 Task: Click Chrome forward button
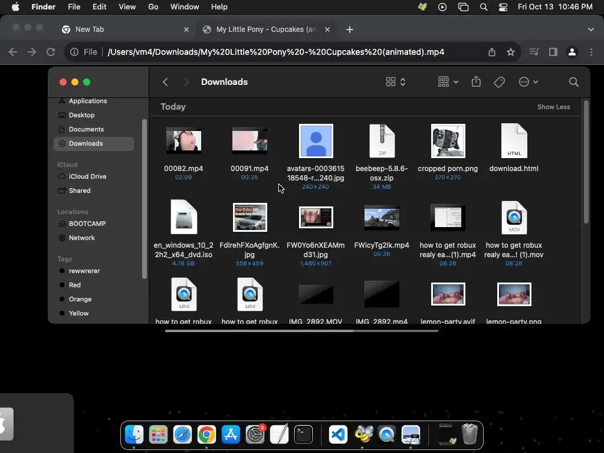32,52
